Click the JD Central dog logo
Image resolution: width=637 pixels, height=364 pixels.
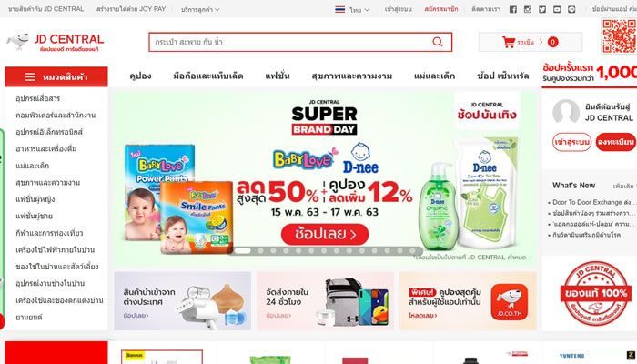click(x=18, y=42)
